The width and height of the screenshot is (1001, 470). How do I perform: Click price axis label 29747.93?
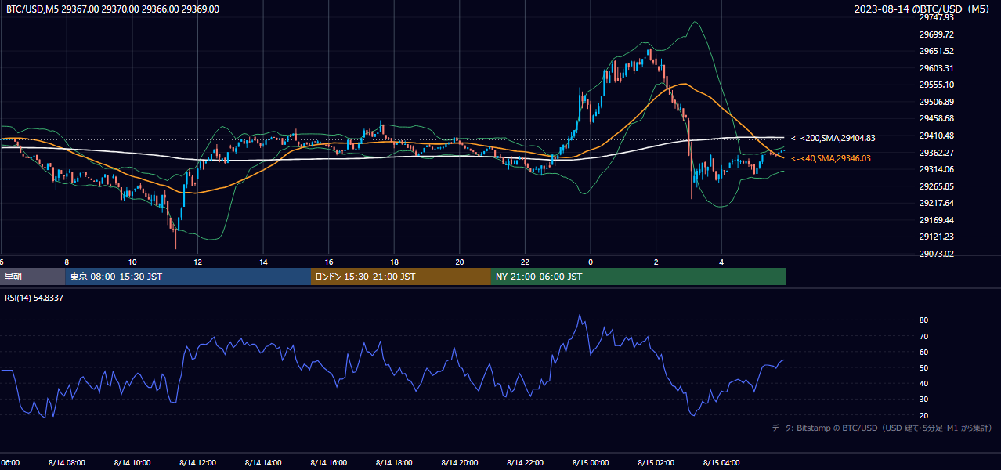coord(936,17)
